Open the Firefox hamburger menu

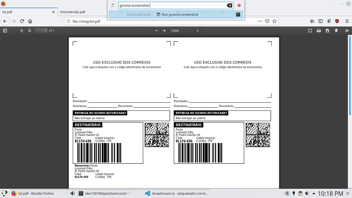347,21
